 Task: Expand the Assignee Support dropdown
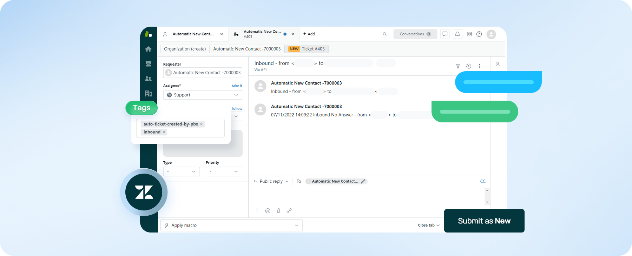203,95
